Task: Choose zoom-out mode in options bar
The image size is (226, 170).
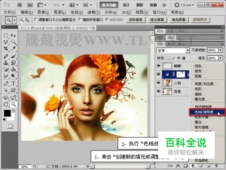Action: pos(27,20)
